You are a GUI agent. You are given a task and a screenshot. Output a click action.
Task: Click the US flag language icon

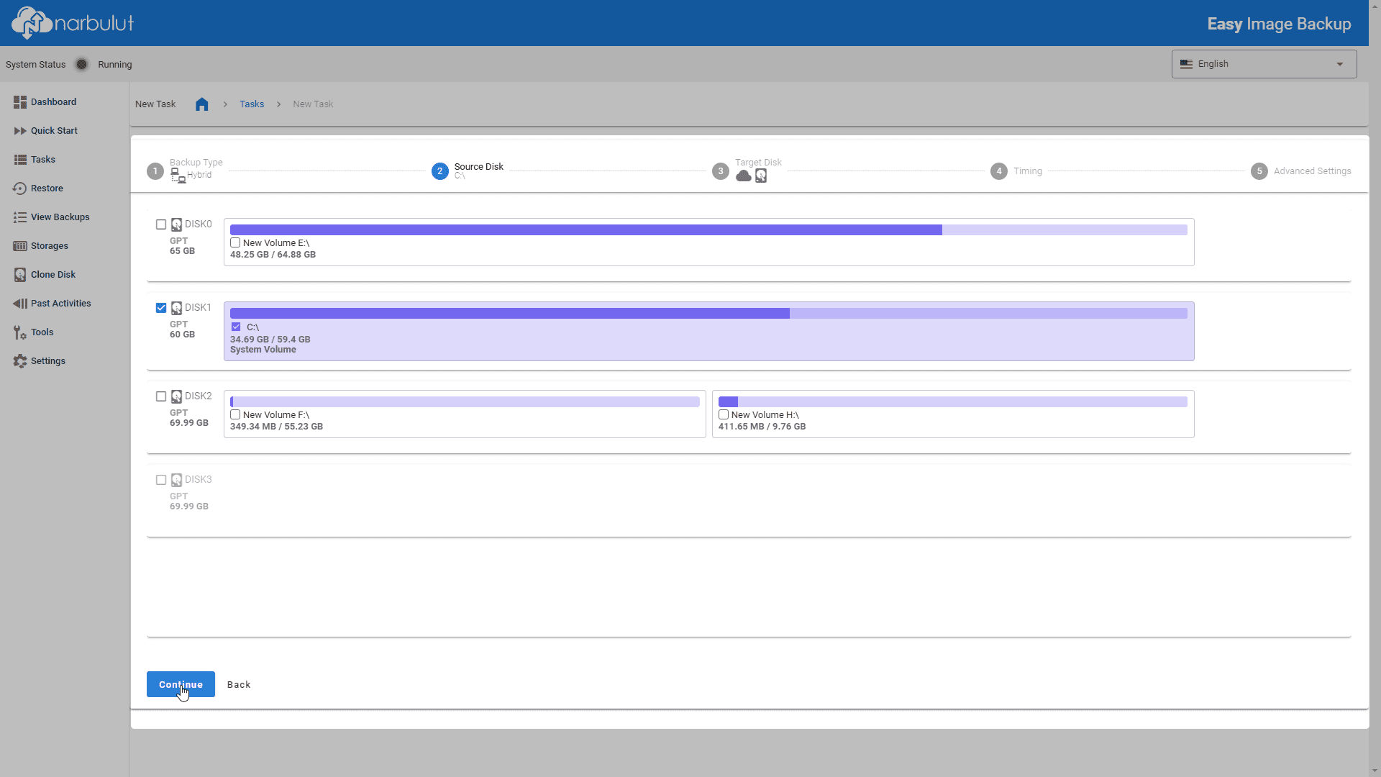(1187, 64)
